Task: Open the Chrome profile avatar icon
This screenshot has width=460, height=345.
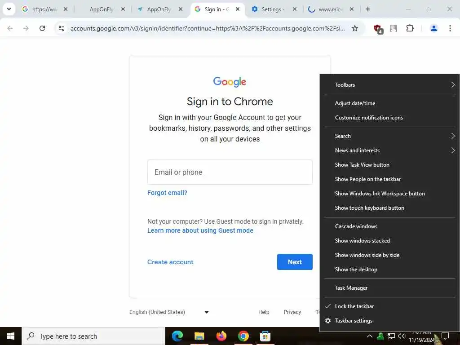Action: pyautogui.click(x=433, y=28)
